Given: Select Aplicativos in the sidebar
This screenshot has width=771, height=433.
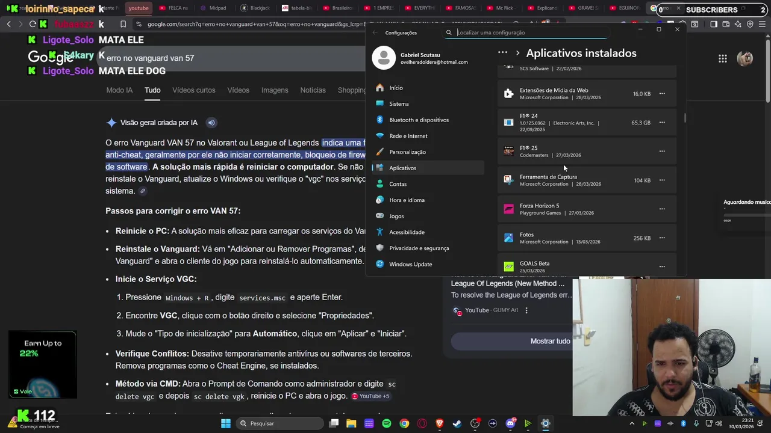Looking at the screenshot, I should click(428, 168).
